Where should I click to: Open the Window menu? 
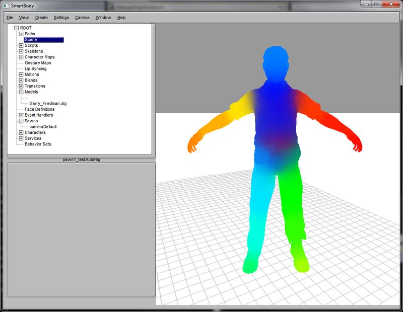pyautogui.click(x=103, y=18)
